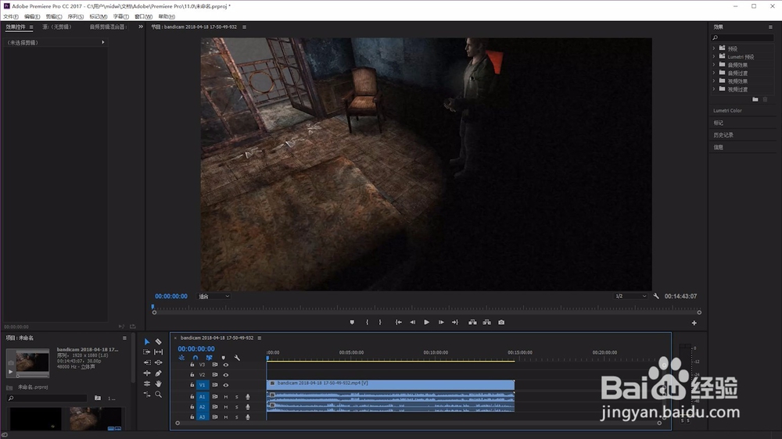Open the 标记(M) menu
This screenshot has width=782, height=439.
99,16
